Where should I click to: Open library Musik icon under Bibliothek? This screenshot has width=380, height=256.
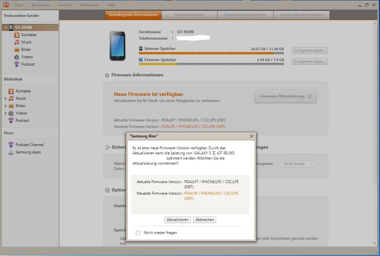coord(11,98)
